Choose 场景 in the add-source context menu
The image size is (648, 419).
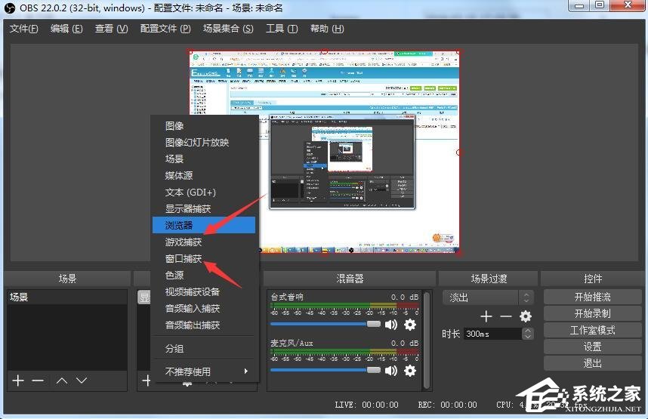(204, 159)
